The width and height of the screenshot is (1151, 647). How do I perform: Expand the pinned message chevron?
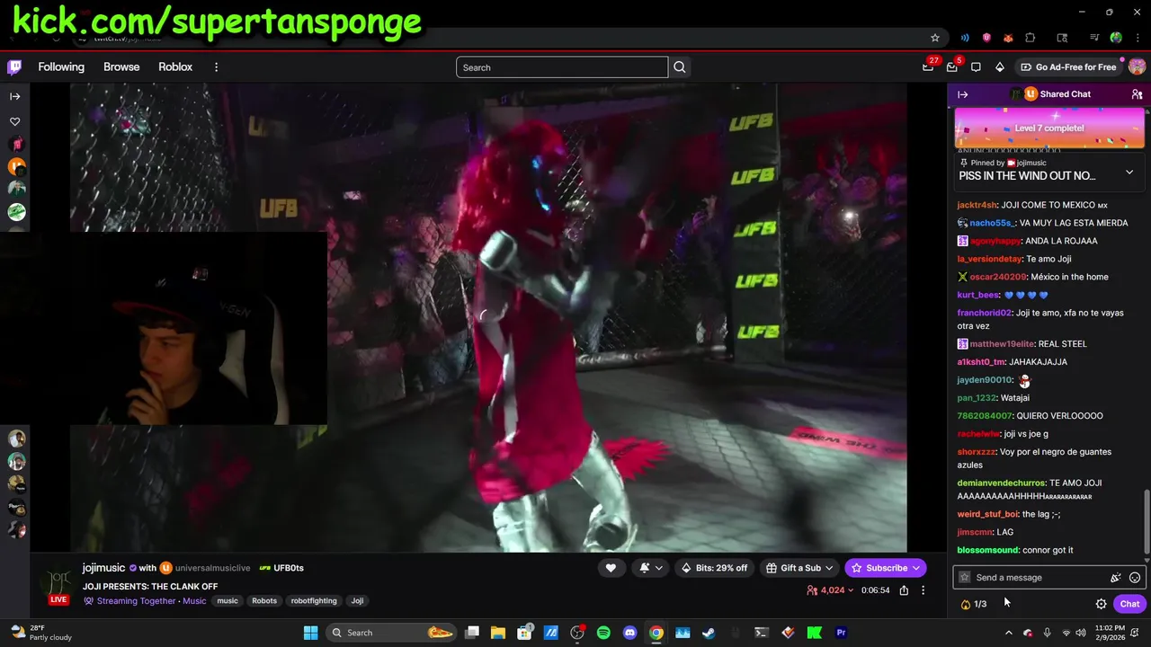(1129, 173)
